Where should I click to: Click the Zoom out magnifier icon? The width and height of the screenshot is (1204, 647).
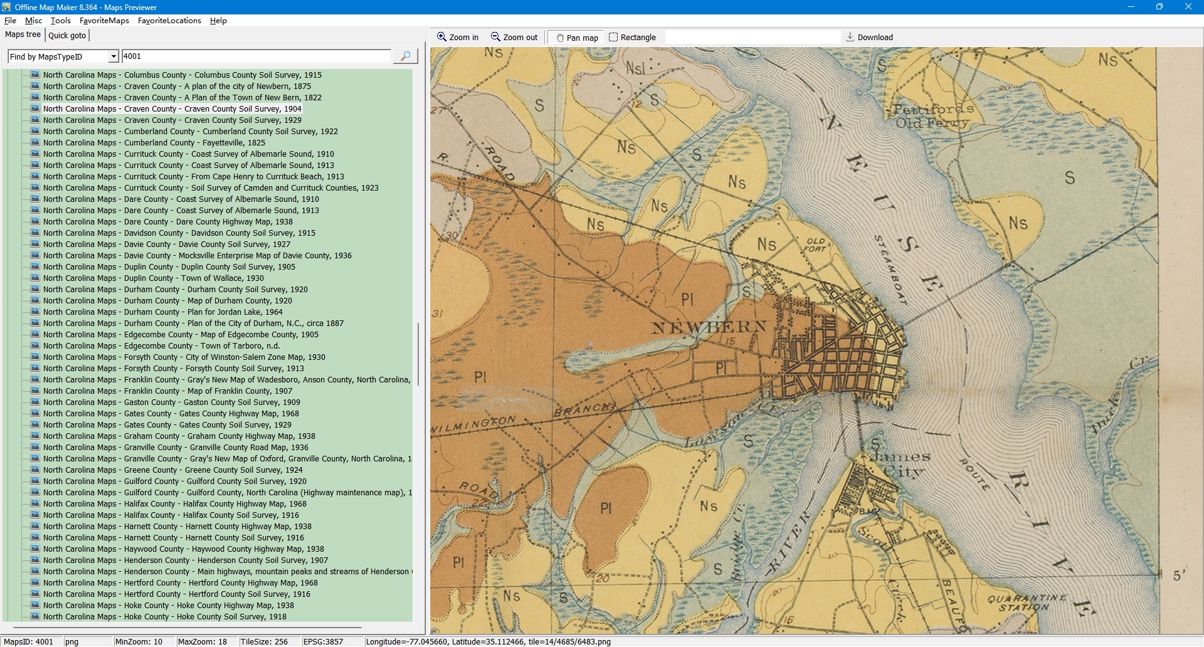(495, 37)
